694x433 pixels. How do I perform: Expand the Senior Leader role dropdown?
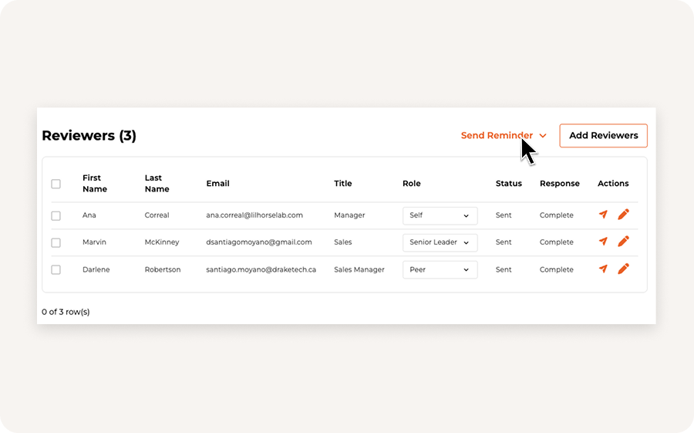[x=440, y=243]
